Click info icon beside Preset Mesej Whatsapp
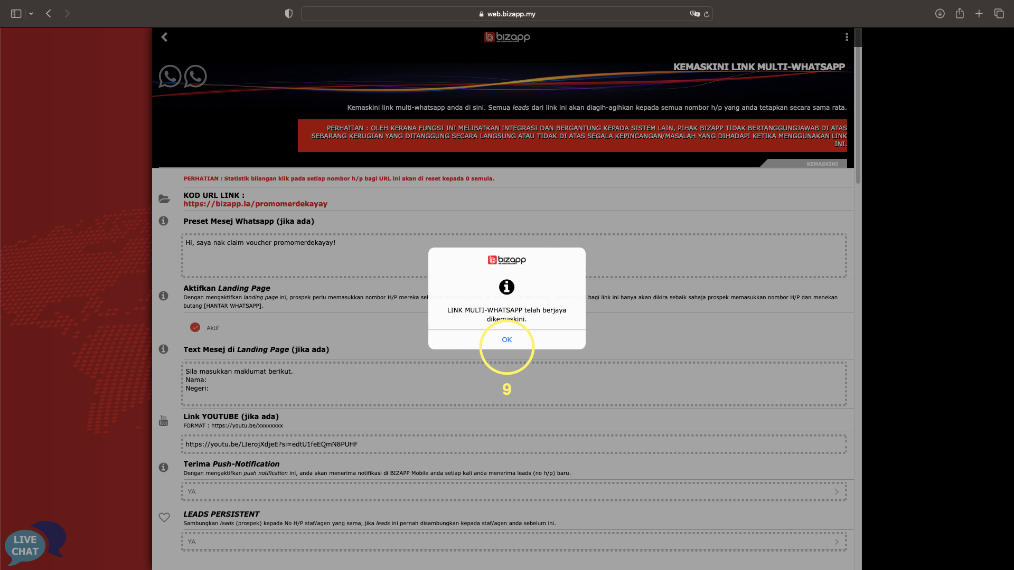Screen dimensions: 1014x570 (164, 221)
